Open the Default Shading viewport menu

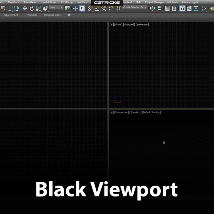[x=151, y=112]
